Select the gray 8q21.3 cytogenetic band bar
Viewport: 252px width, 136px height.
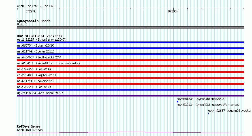point(130,27)
